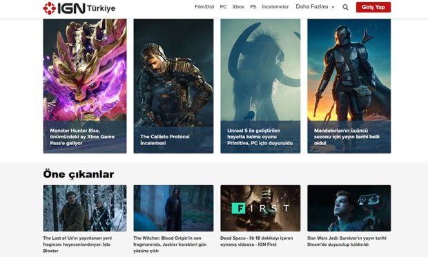Click The Witcher Blood Origin thumbnail

tap(173, 208)
